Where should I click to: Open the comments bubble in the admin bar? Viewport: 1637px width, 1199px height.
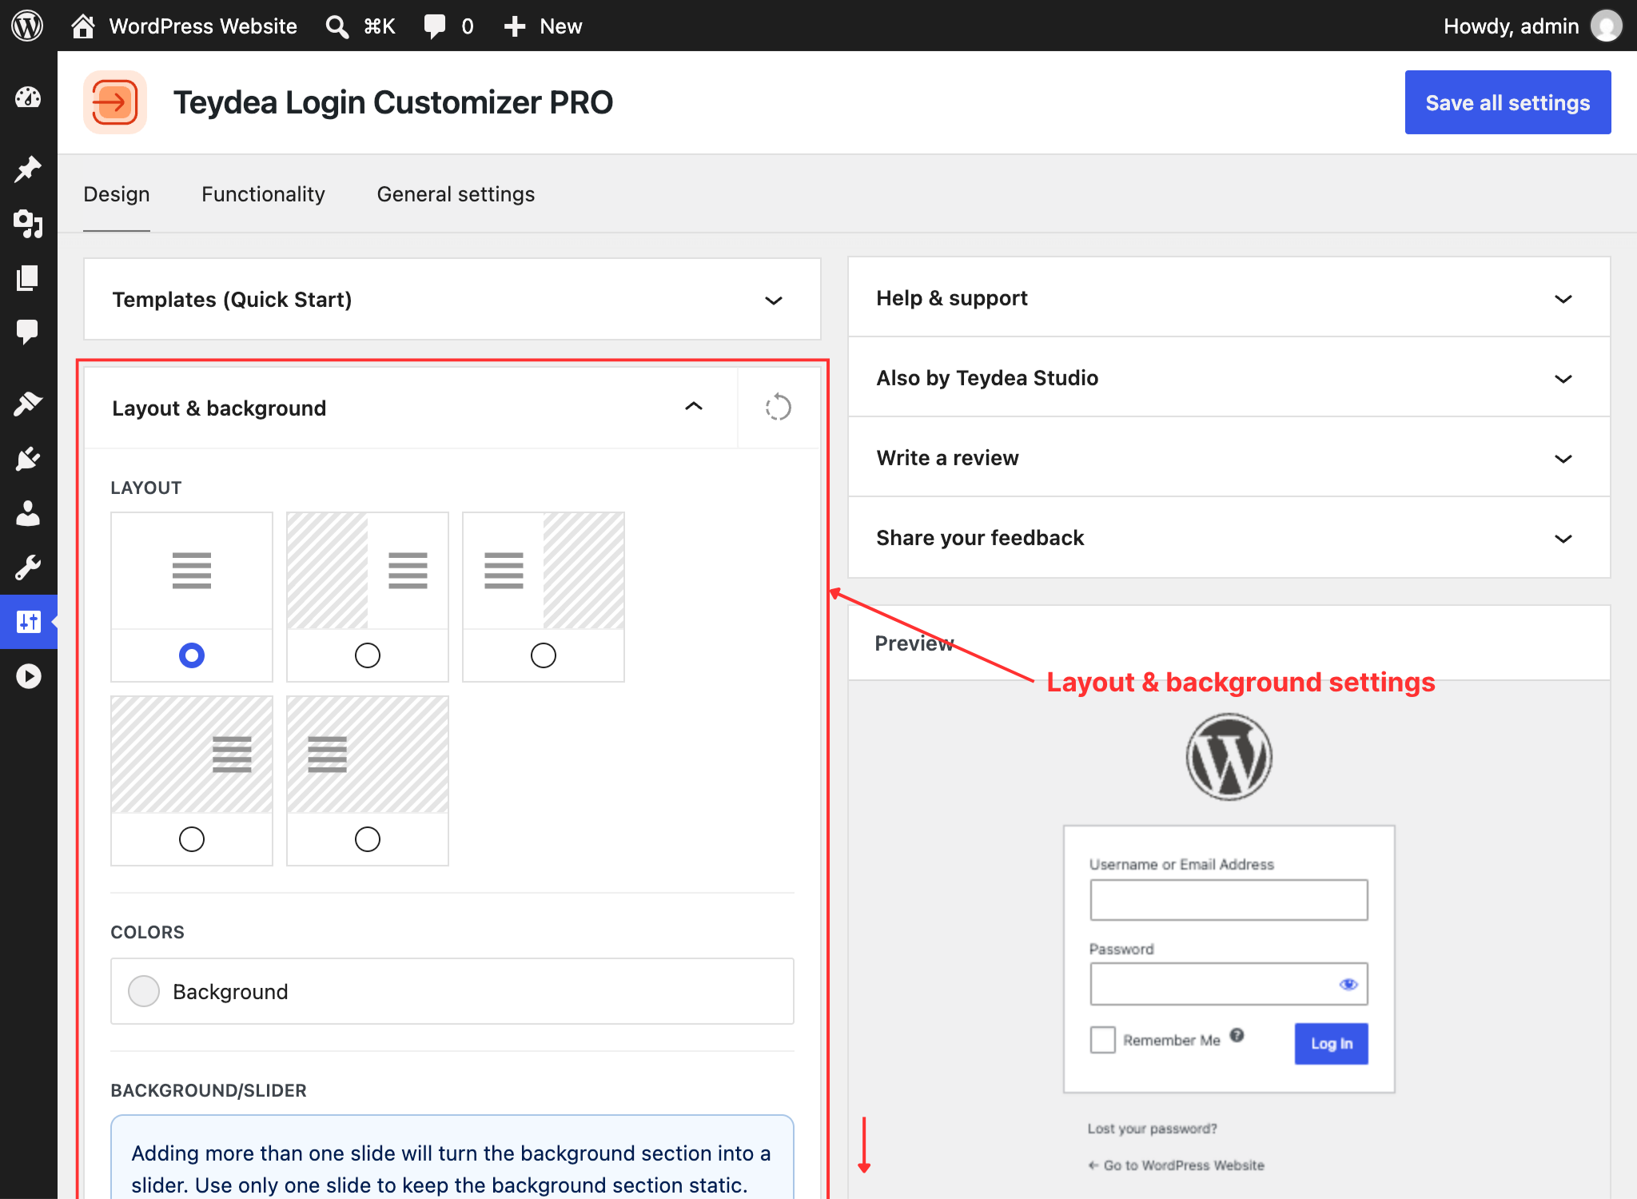(434, 26)
